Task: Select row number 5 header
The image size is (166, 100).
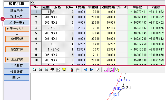Action: coord(36,33)
